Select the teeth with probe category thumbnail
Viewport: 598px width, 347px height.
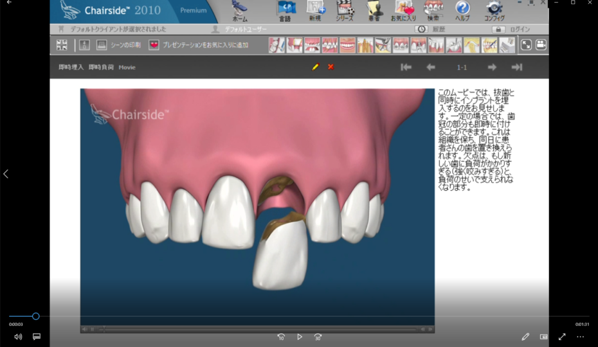tap(489, 45)
